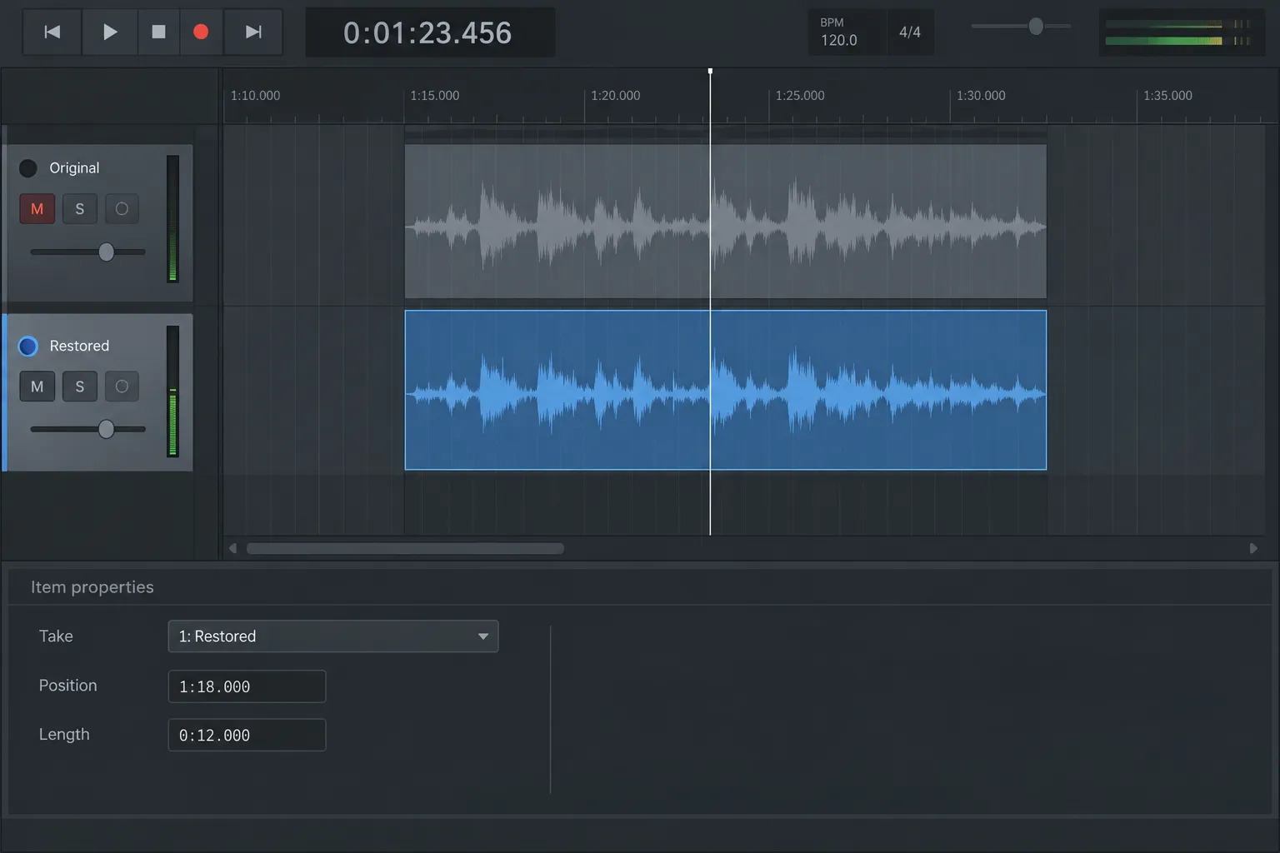Mute the Restored track
The width and height of the screenshot is (1280, 853).
point(37,387)
